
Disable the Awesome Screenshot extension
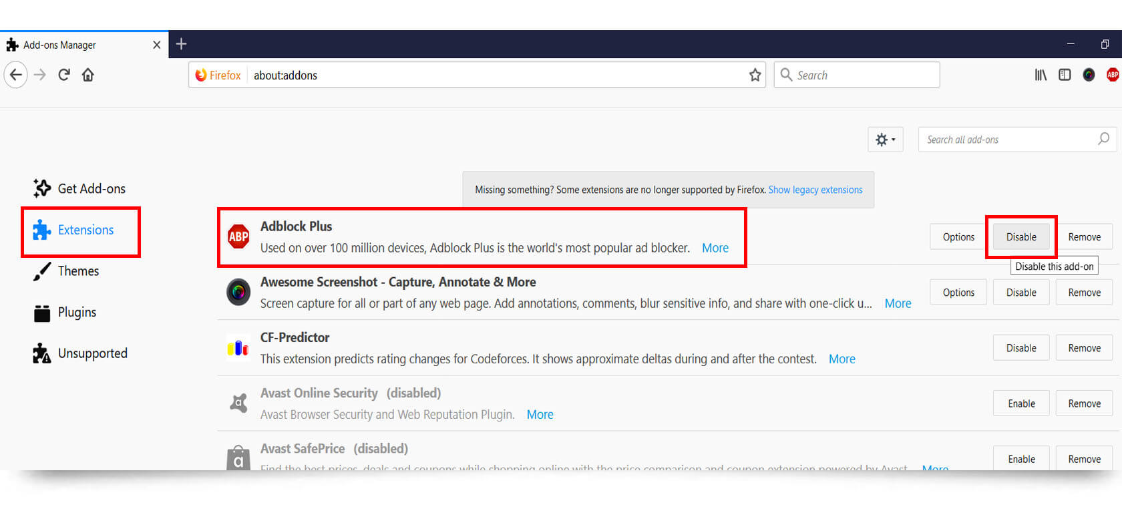pyautogui.click(x=1021, y=293)
